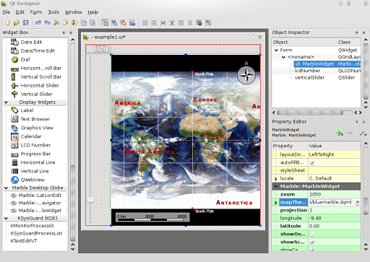Click Lay Out Horizontally in Splitter icon
This screenshot has height=262, width=370.
point(163,23)
